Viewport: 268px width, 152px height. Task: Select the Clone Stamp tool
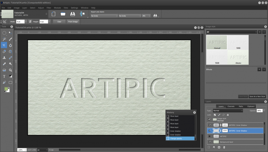click(x=4, y=58)
